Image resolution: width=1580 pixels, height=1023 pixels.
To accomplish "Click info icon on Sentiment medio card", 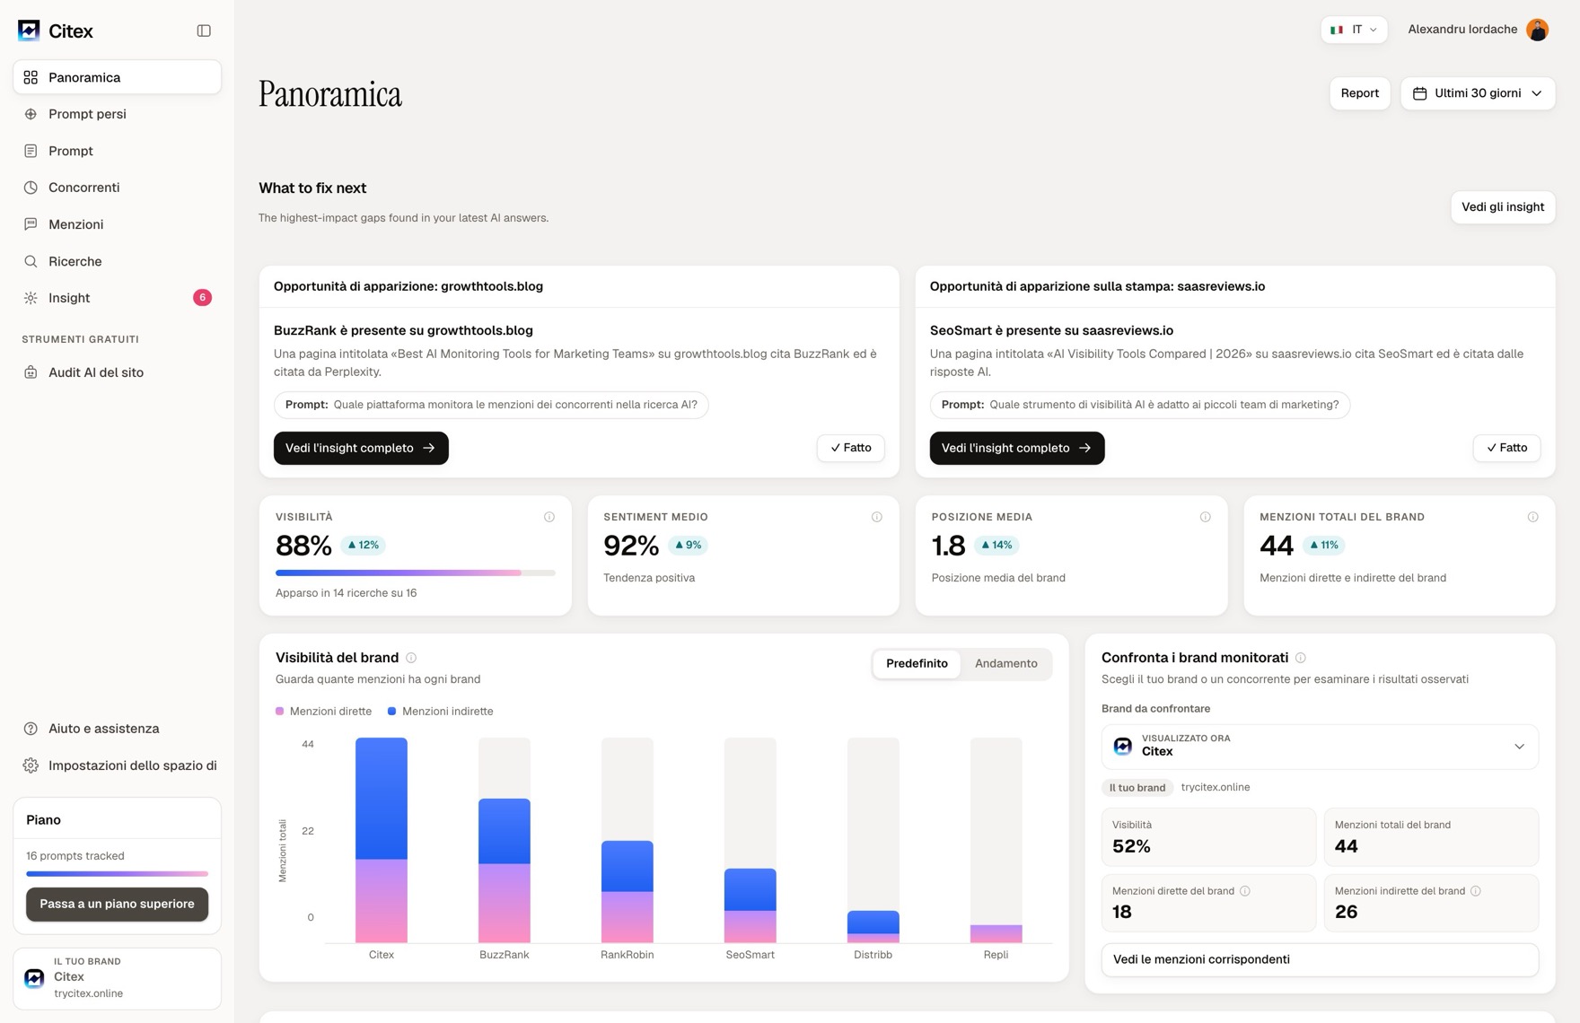I will 877,517.
